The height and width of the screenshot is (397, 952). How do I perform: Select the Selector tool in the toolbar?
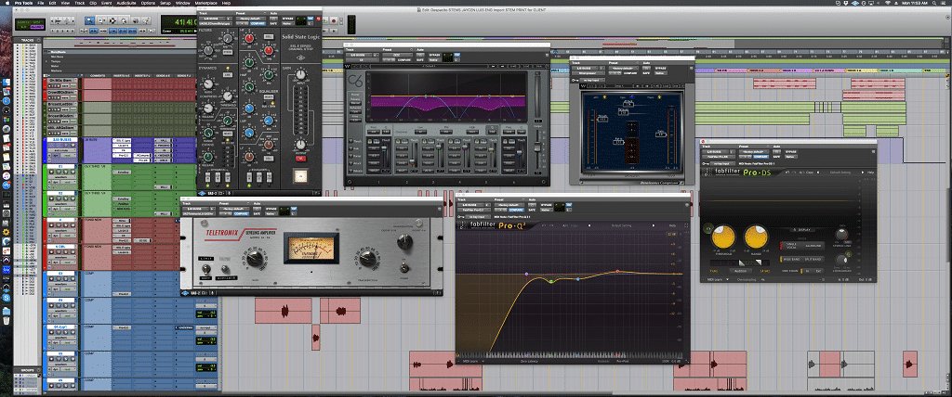click(x=112, y=20)
